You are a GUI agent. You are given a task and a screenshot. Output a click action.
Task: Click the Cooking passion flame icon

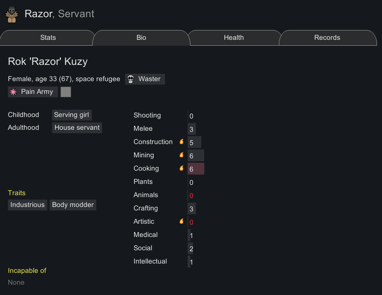tap(182, 168)
